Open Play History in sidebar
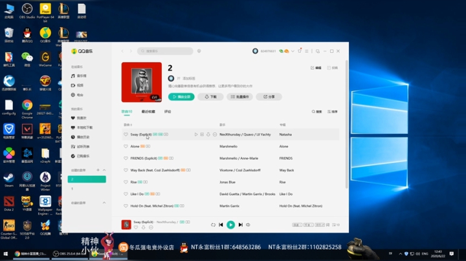 tap(80, 137)
